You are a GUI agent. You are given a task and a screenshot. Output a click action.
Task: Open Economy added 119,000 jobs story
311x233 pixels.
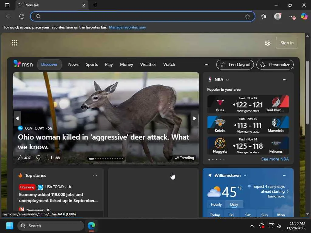coord(58,198)
